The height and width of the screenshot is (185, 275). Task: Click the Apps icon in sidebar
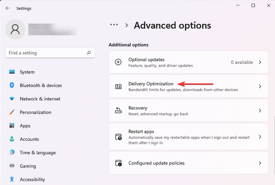tap(12, 125)
